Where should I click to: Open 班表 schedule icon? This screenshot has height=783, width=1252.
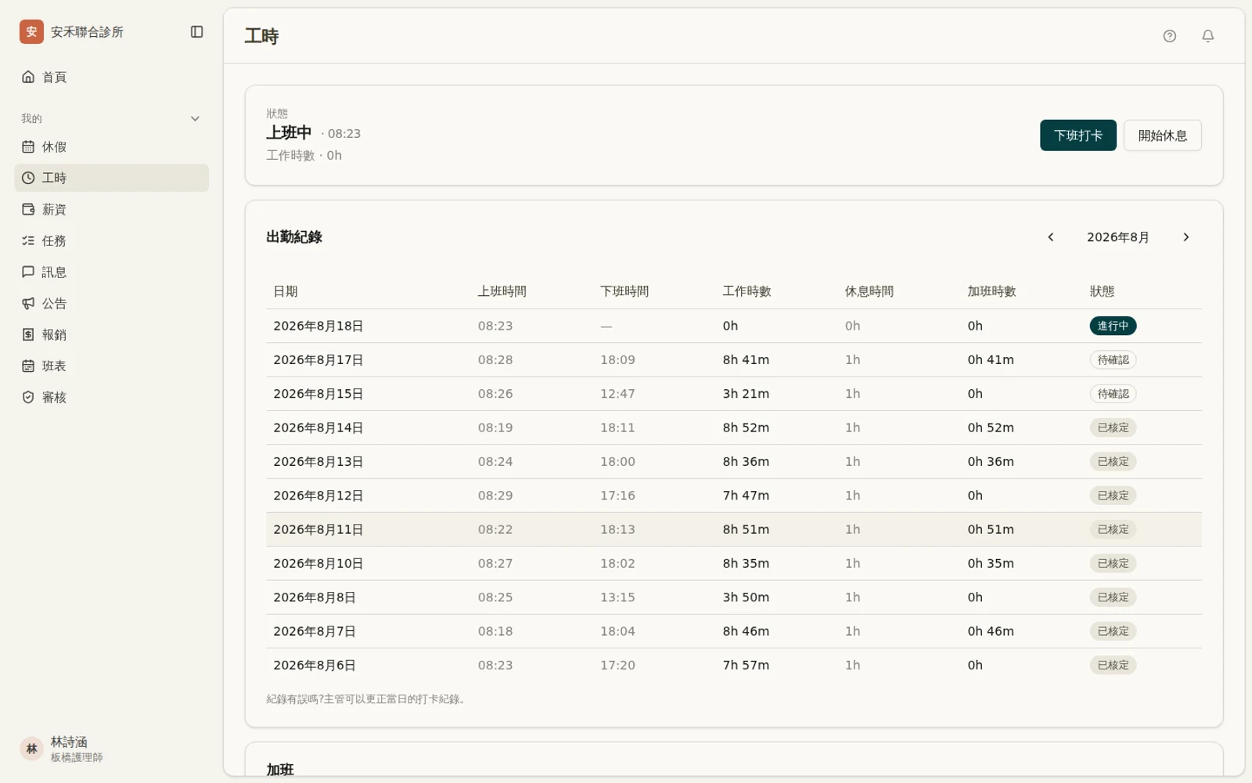[x=28, y=366]
